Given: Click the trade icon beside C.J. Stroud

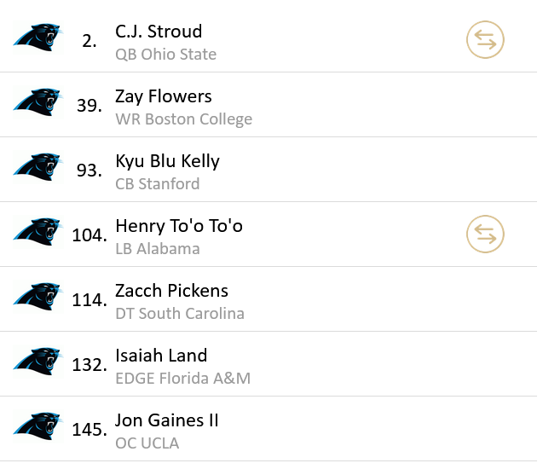Looking at the screenshot, I should click(x=485, y=39).
